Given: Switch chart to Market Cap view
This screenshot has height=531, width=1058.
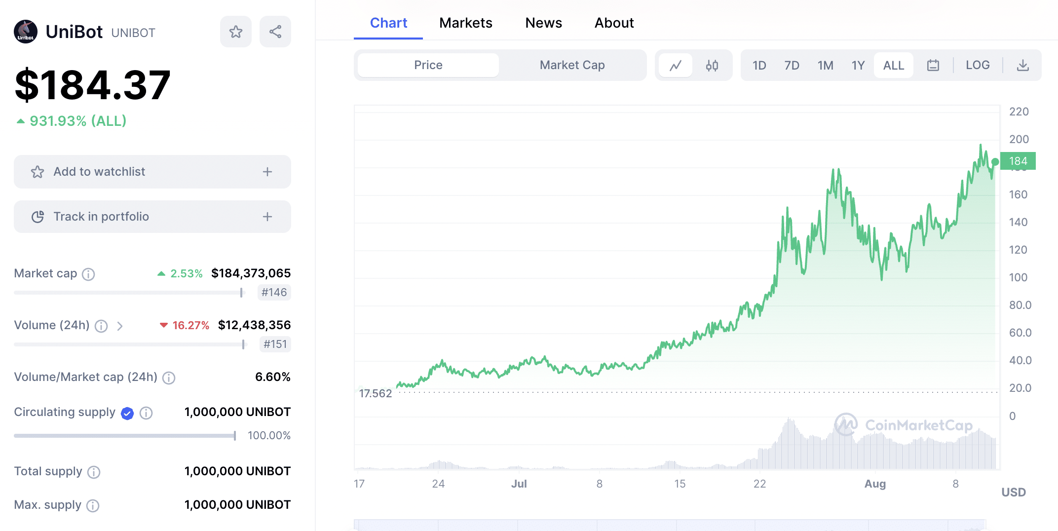Looking at the screenshot, I should [572, 65].
